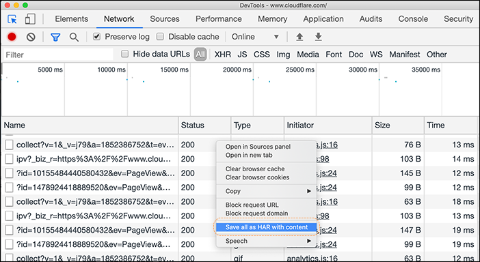
Task: Activate the inspect element selector icon
Action: click(12, 19)
